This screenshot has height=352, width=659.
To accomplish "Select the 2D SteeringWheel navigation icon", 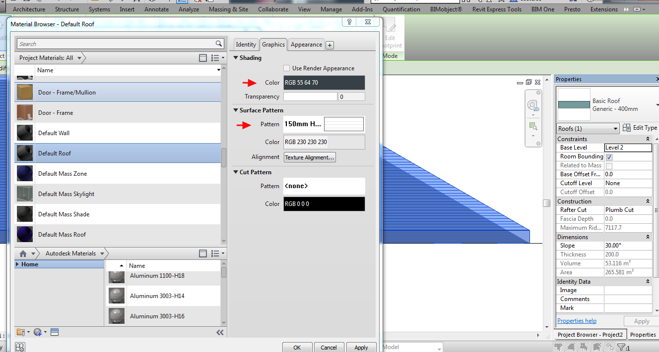I will coord(533,105).
